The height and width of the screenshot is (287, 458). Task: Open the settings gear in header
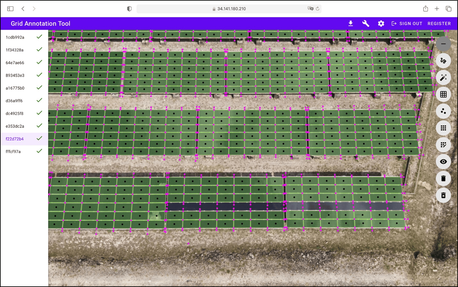click(381, 24)
